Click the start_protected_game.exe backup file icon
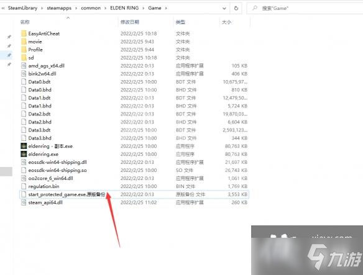Viewport: 363px width, 275px height. (24, 194)
